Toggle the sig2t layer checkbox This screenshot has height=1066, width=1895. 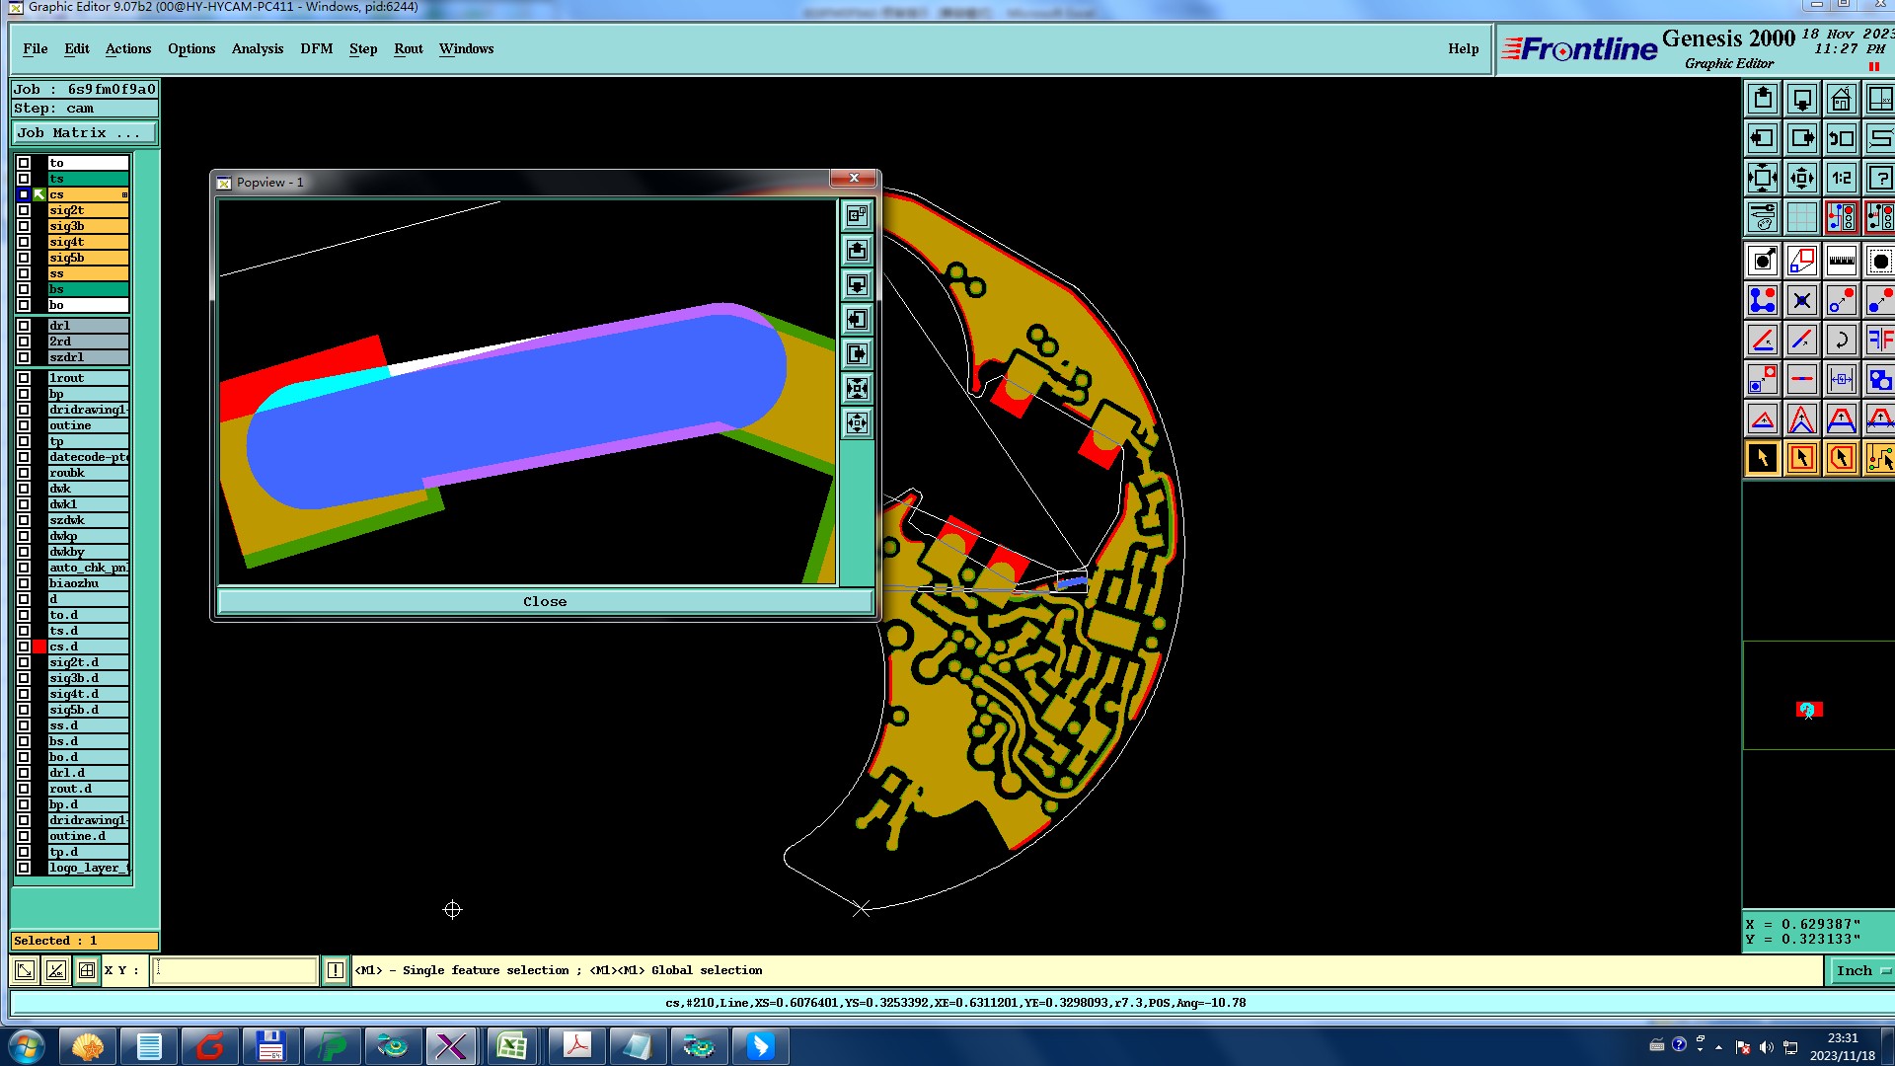tap(24, 210)
